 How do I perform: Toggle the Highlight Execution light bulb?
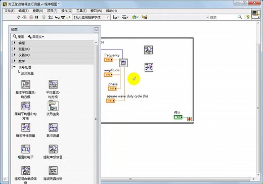[x=43, y=17]
